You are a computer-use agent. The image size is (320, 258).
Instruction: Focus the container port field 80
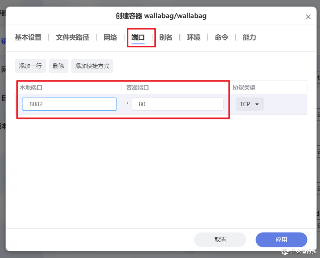tap(177, 104)
